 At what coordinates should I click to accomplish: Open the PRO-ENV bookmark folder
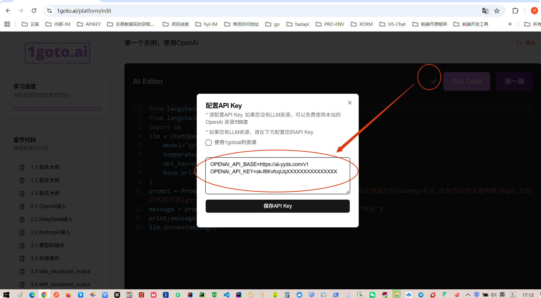(x=330, y=24)
